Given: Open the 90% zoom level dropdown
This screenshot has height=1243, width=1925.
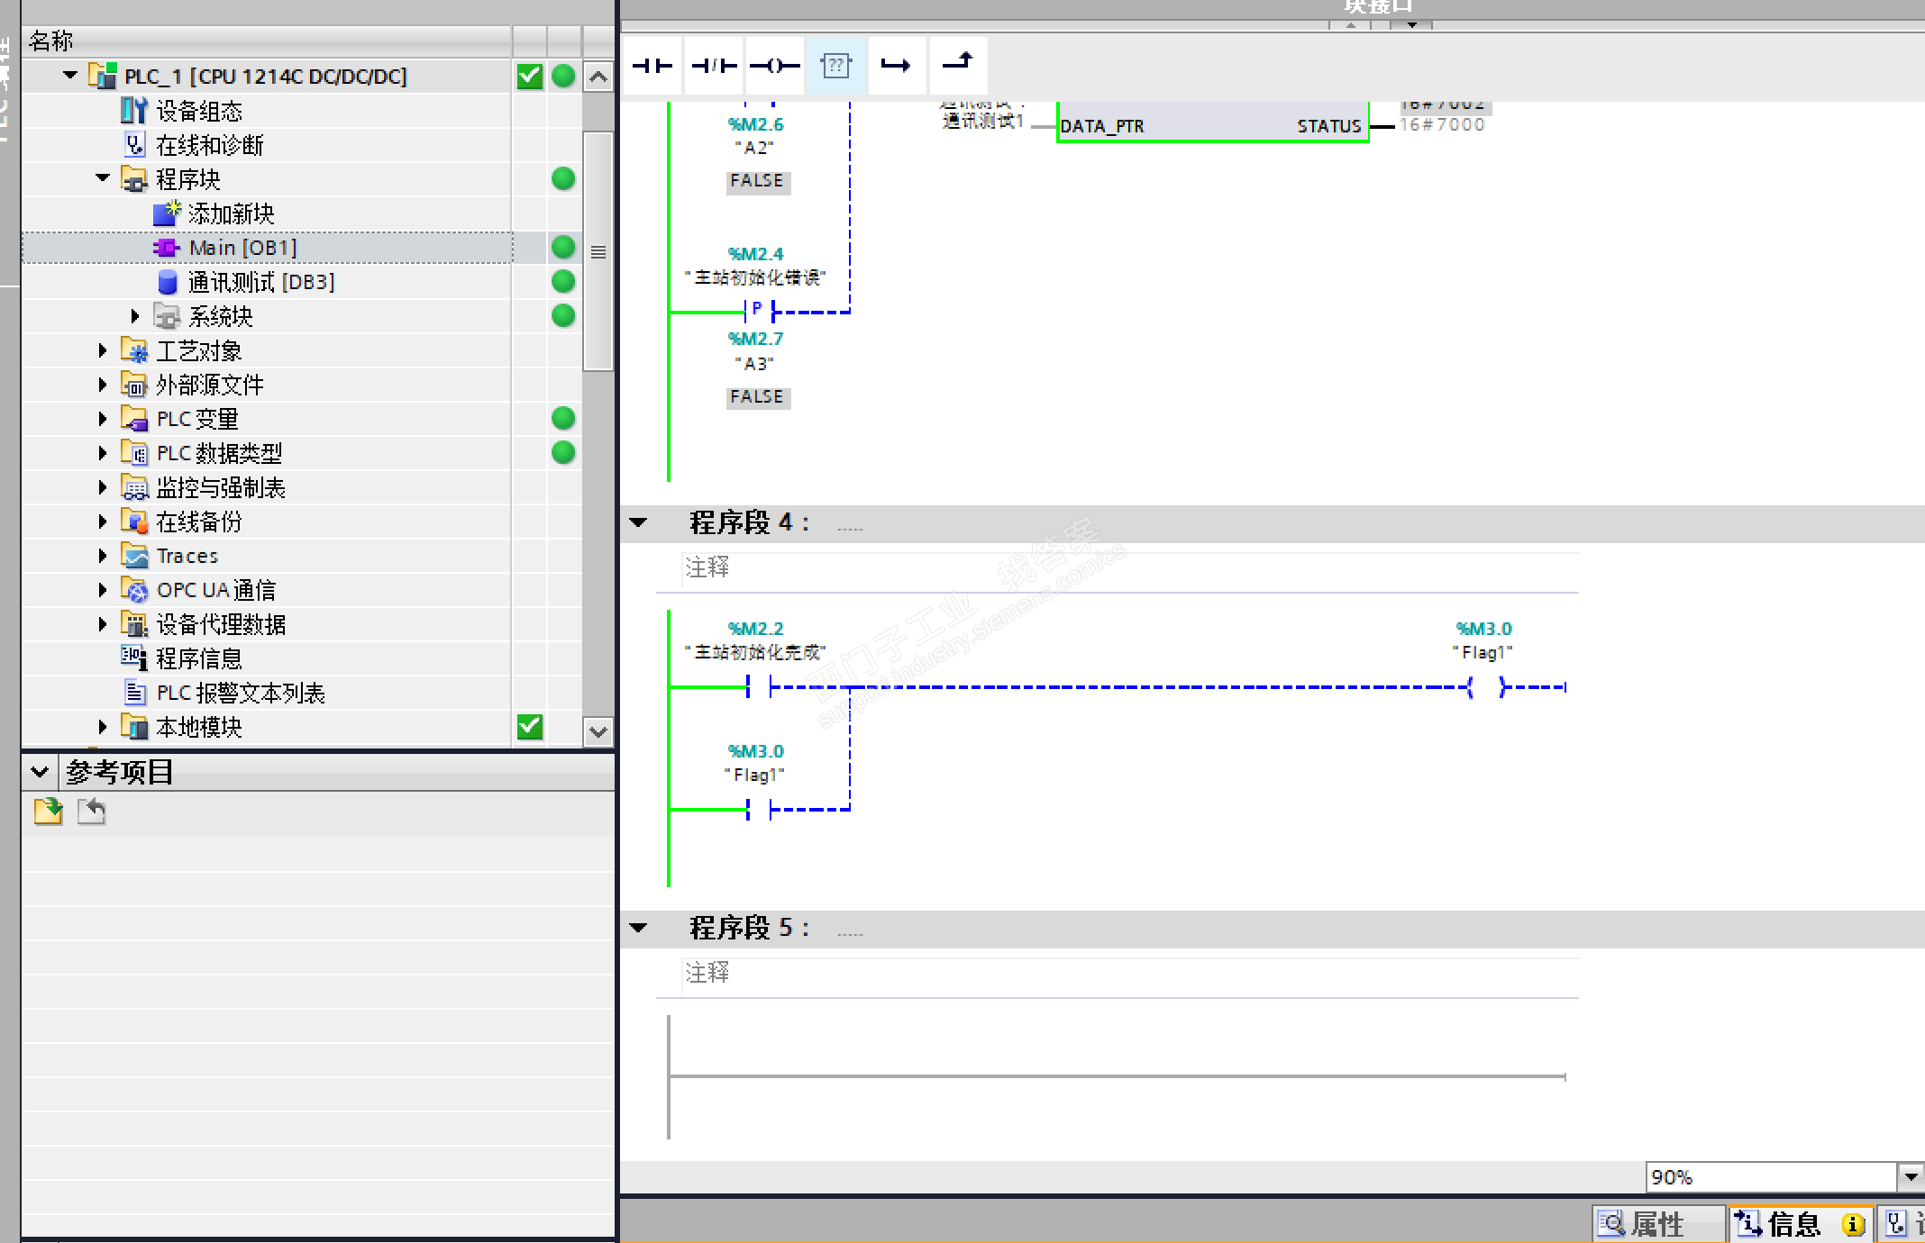Looking at the screenshot, I should pos(1911,1177).
